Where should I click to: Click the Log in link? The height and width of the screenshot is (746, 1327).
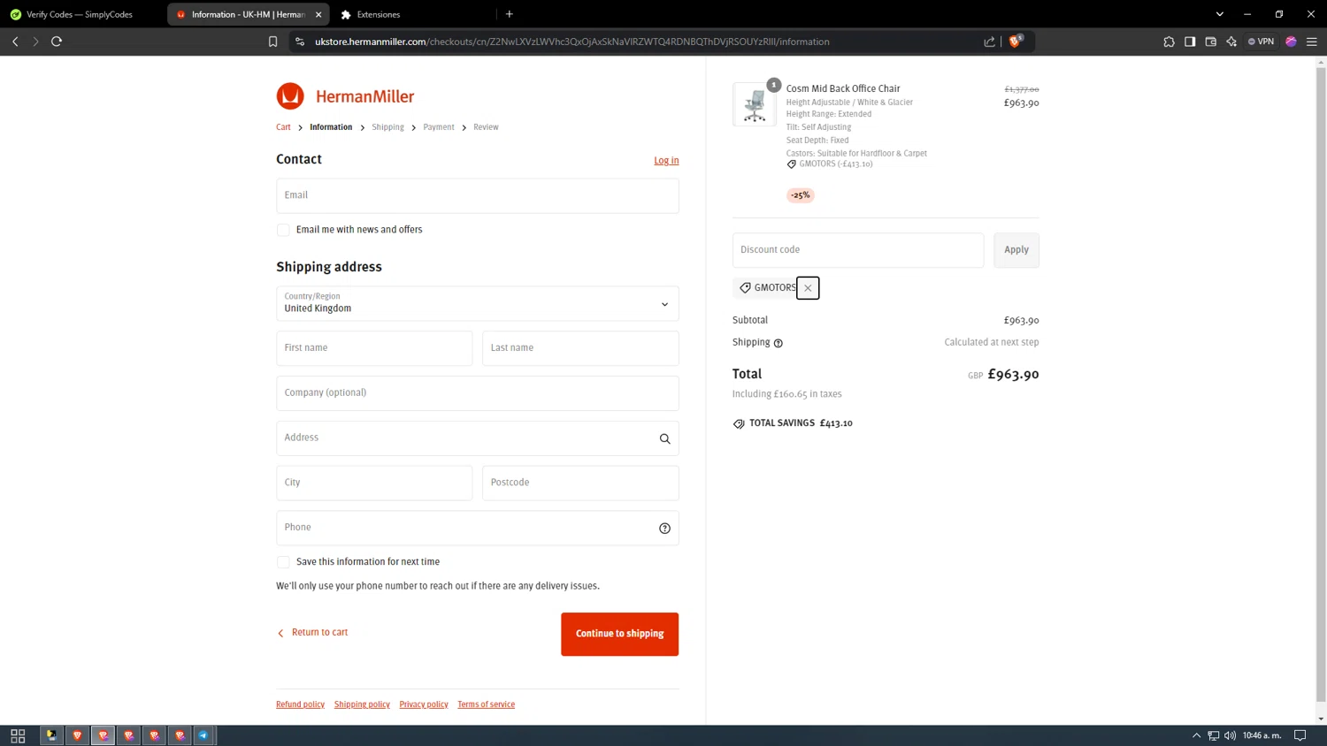click(x=666, y=160)
